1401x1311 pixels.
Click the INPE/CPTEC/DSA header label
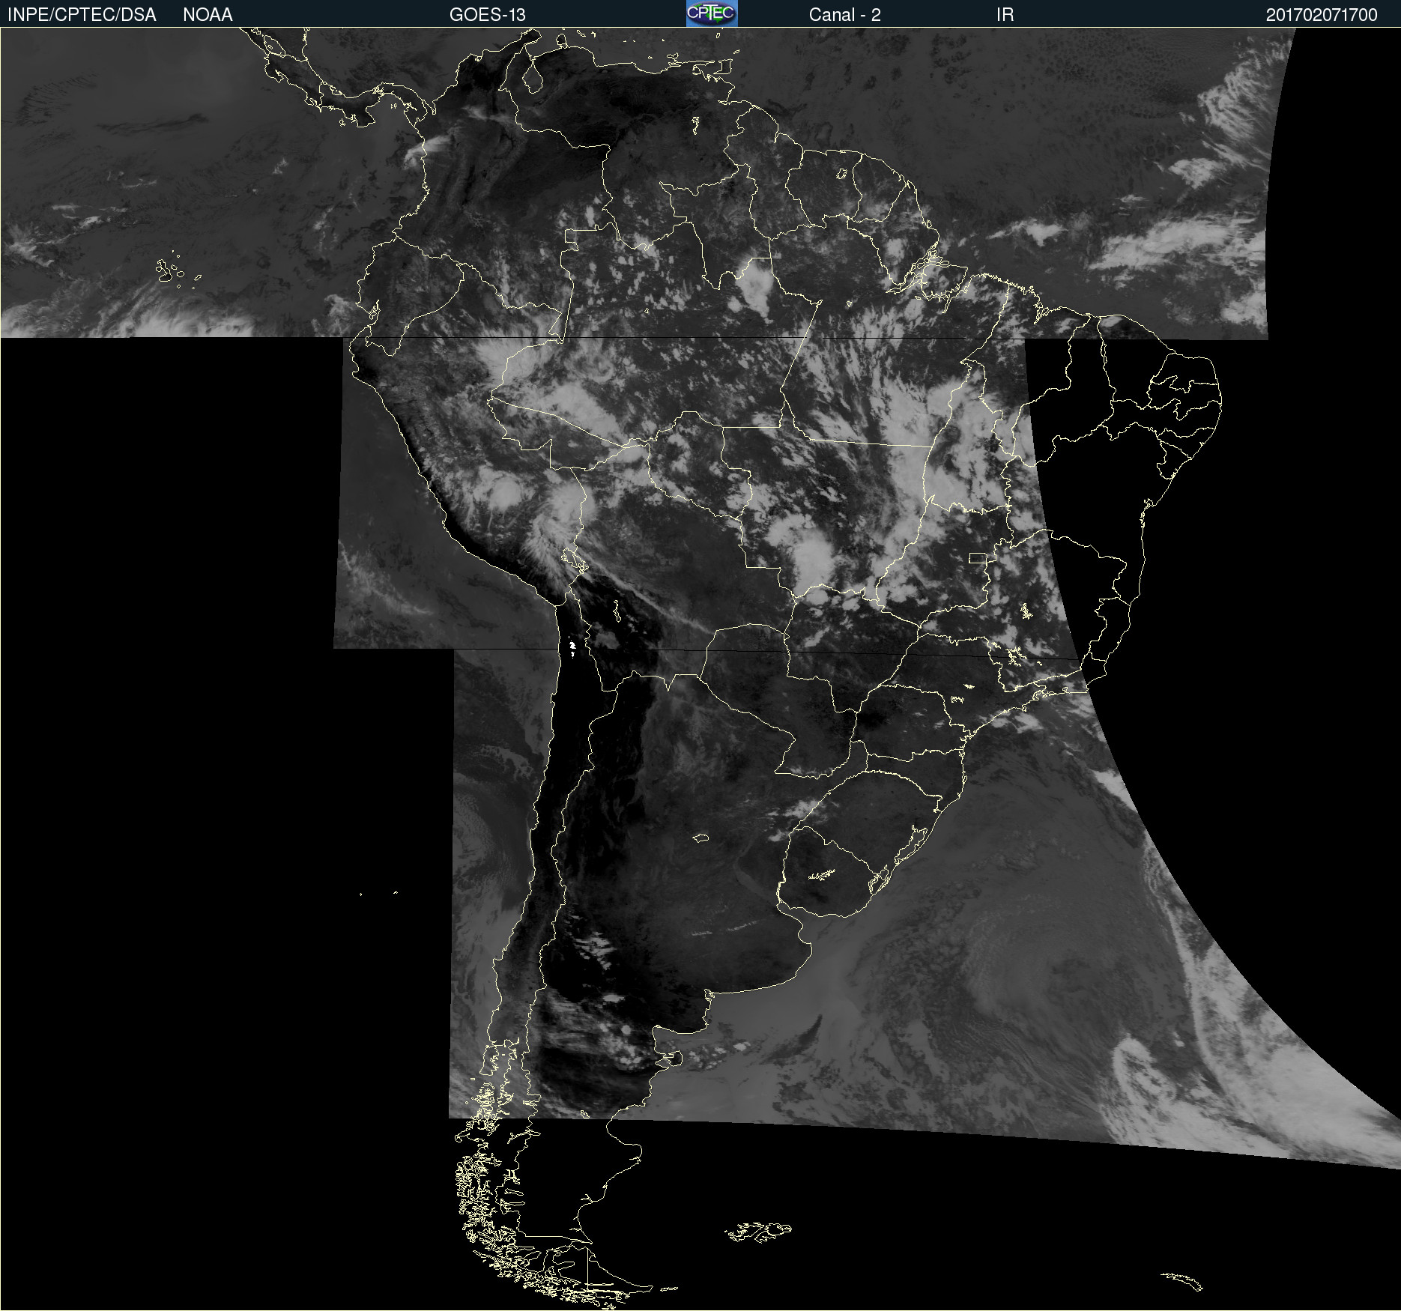pyautogui.click(x=82, y=15)
